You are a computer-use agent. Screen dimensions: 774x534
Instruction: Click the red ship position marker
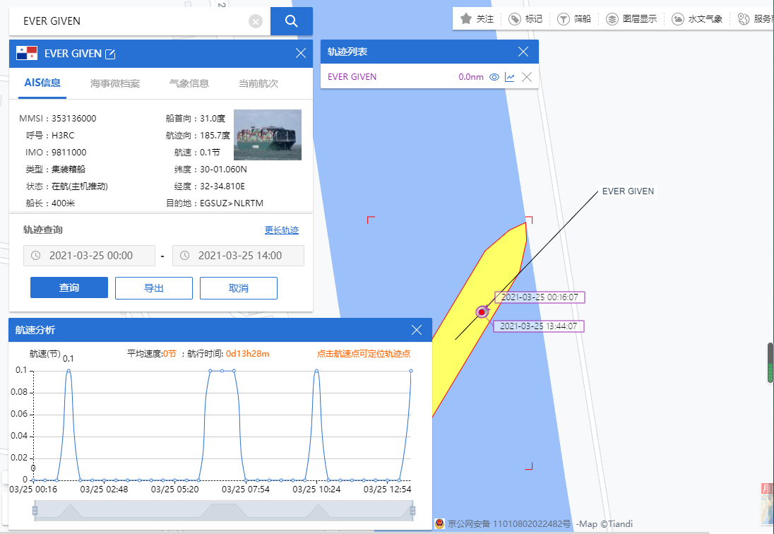(x=482, y=312)
